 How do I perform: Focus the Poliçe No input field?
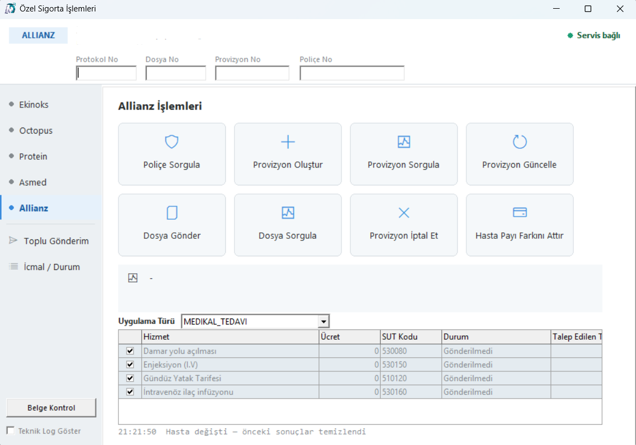(352, 73)
